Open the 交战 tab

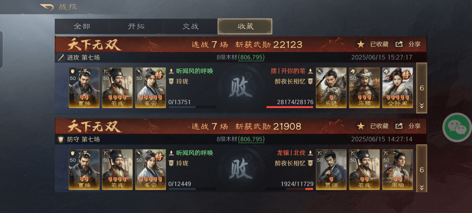click(191, 26)
